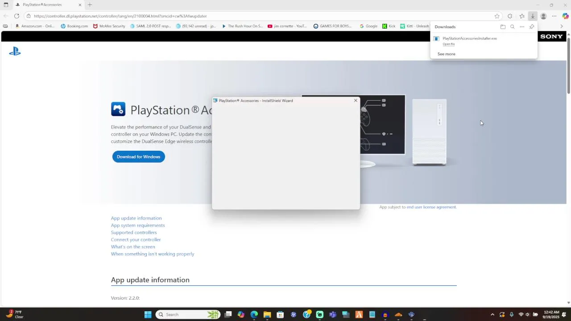Image resolution: width=571 pixels, height=321 pixels.
Task: Open Microsoft Store from the taskbar
Action: click(x=280, y=315)
